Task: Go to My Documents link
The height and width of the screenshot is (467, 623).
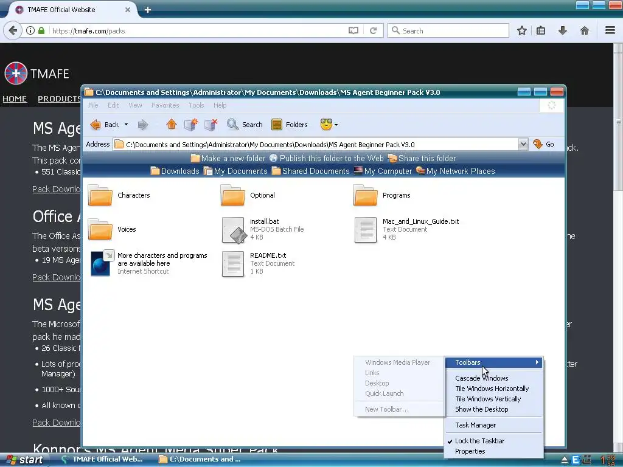Action: [235, 171]
